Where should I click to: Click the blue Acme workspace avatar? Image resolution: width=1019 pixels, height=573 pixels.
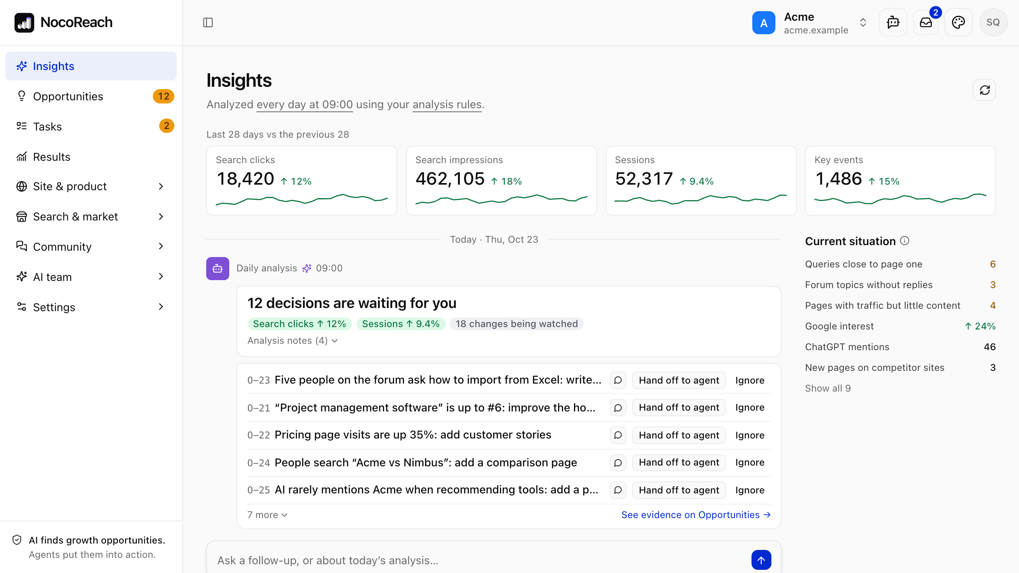click(763, 23)
